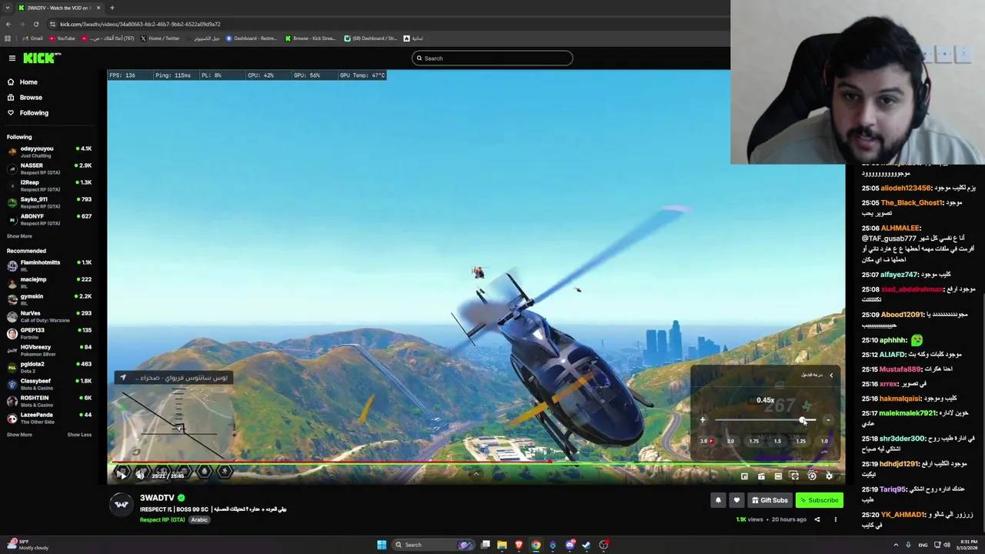This screenshot has height=554, width=985.
Task: Open Brave browser from taskbar
Action: [519, 545]
